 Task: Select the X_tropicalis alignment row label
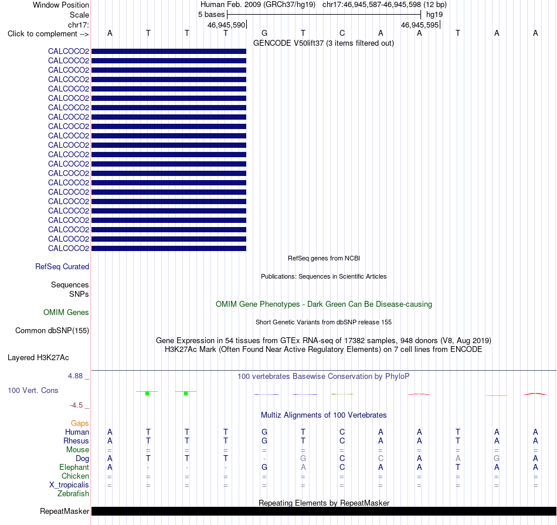(x=69, y=485)
